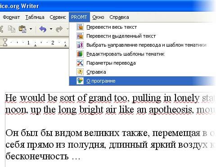Select Выбрать направление перевода и шаблон тематики

coord(146,45)
